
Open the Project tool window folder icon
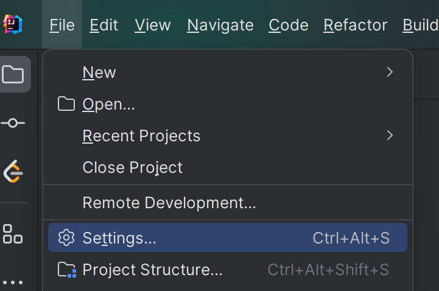[x=13, y=74]
